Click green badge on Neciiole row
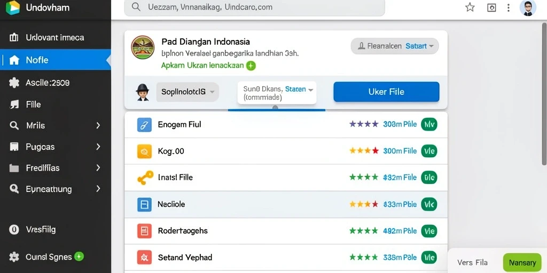The height and width of the screenshot is (273, 547). pos(429,204)
